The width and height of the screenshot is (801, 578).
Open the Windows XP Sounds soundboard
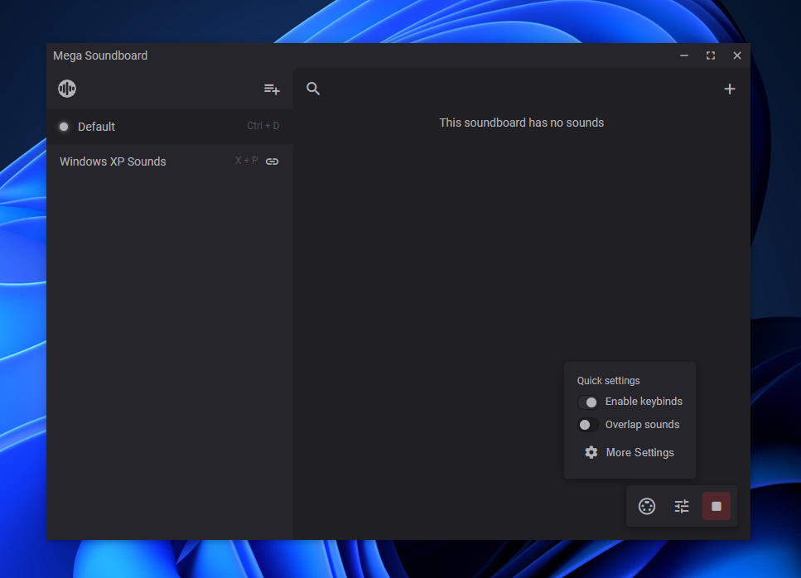point(113,161)
